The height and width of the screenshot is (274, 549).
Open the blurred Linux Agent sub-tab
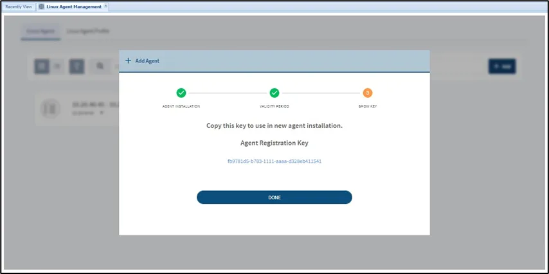coord(40,31)
